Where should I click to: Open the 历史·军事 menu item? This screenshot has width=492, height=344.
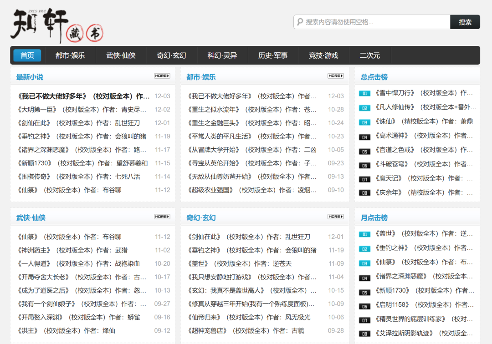tap(273, 56)
